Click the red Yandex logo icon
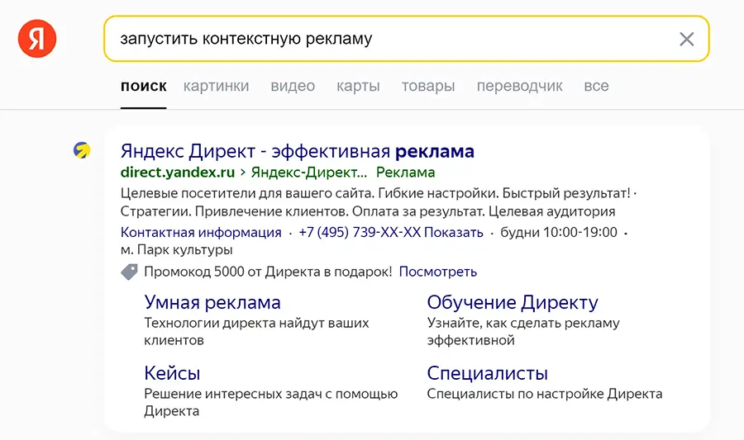 pos(37,39)
